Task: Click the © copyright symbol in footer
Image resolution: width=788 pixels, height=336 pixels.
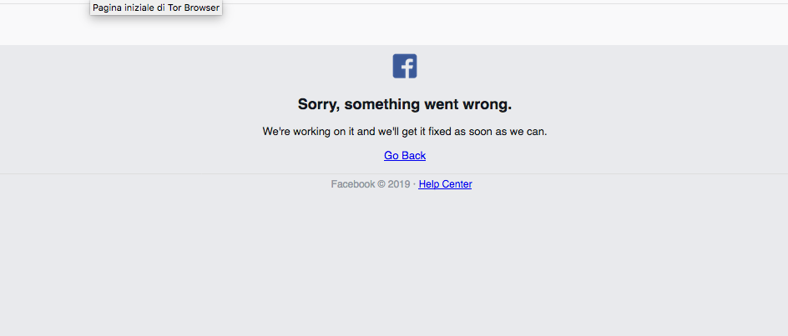Action: 381,184
